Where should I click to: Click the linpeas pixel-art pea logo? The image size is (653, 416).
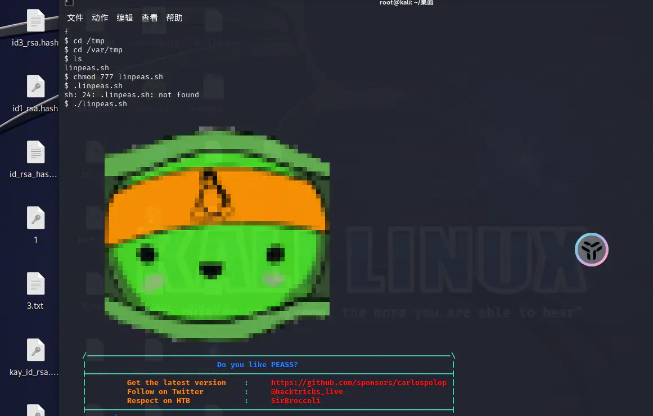click(217, 234)
